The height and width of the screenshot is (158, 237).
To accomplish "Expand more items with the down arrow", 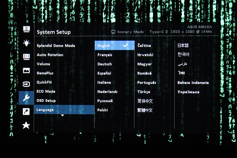I will [62, 116].
